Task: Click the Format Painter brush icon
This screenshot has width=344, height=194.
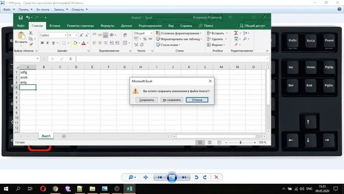Action: click(31, 44)
